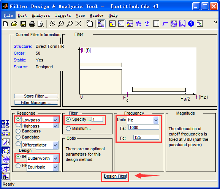Show the Magnitude Response Estimate
Screen dimensions: 220x189
200,24
